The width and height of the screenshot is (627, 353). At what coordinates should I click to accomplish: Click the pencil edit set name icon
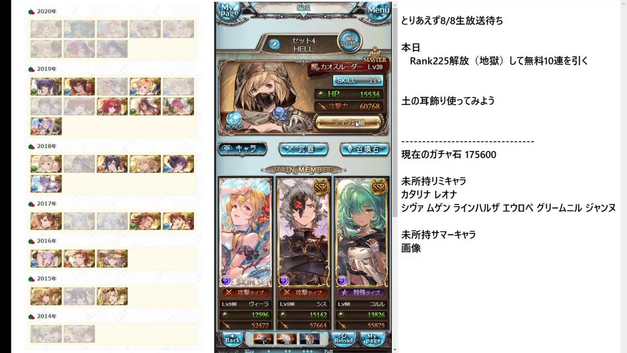click(x=274, y=43)
